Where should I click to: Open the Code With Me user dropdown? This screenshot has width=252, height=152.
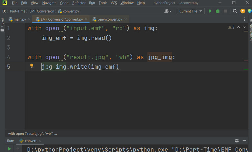(168, 11)
